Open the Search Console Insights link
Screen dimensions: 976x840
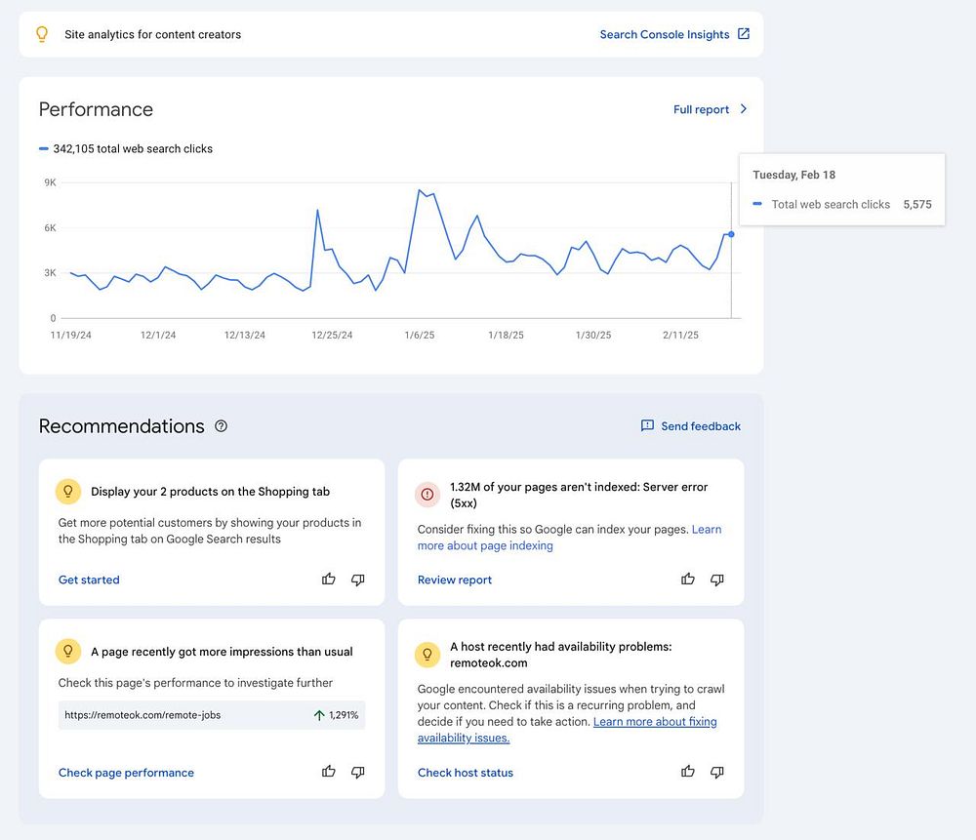(664, 34)
